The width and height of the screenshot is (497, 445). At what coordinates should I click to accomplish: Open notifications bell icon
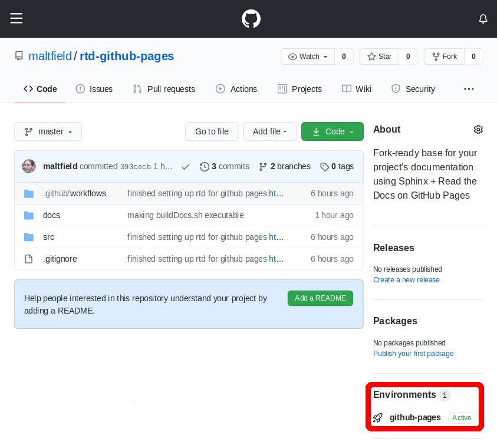[x=483, y=19]
